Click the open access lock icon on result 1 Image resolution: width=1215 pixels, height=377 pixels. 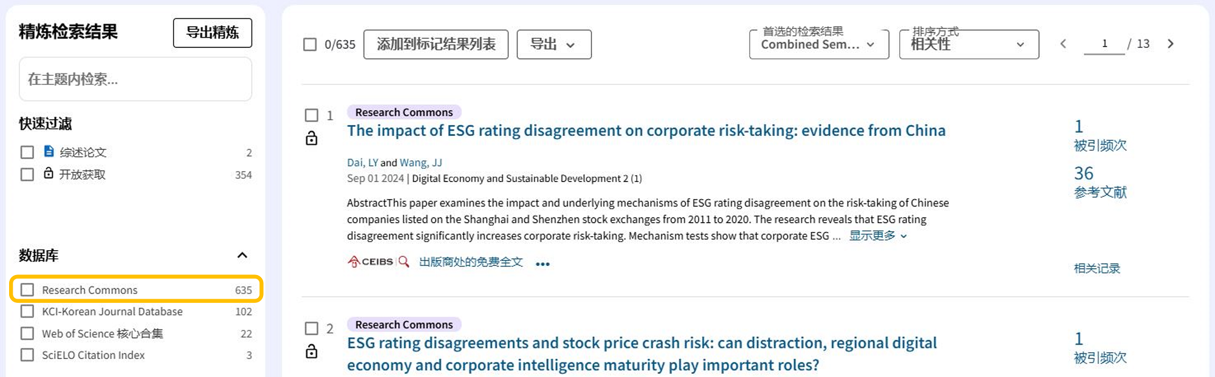312,139
